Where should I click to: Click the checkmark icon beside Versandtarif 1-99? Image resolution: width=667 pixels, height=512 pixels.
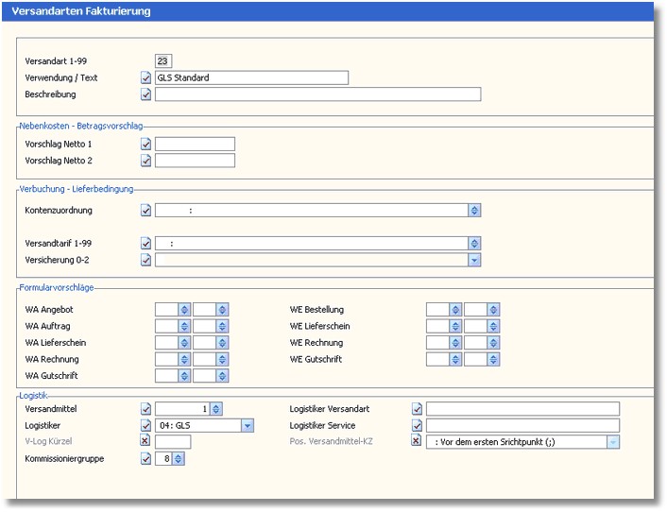click(145, 244)
